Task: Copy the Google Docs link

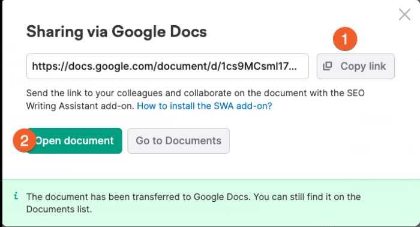Action: coord(355,66)
